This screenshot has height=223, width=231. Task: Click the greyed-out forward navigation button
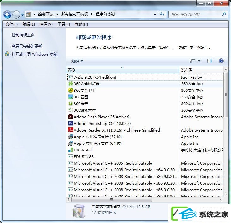coord(16,15)
